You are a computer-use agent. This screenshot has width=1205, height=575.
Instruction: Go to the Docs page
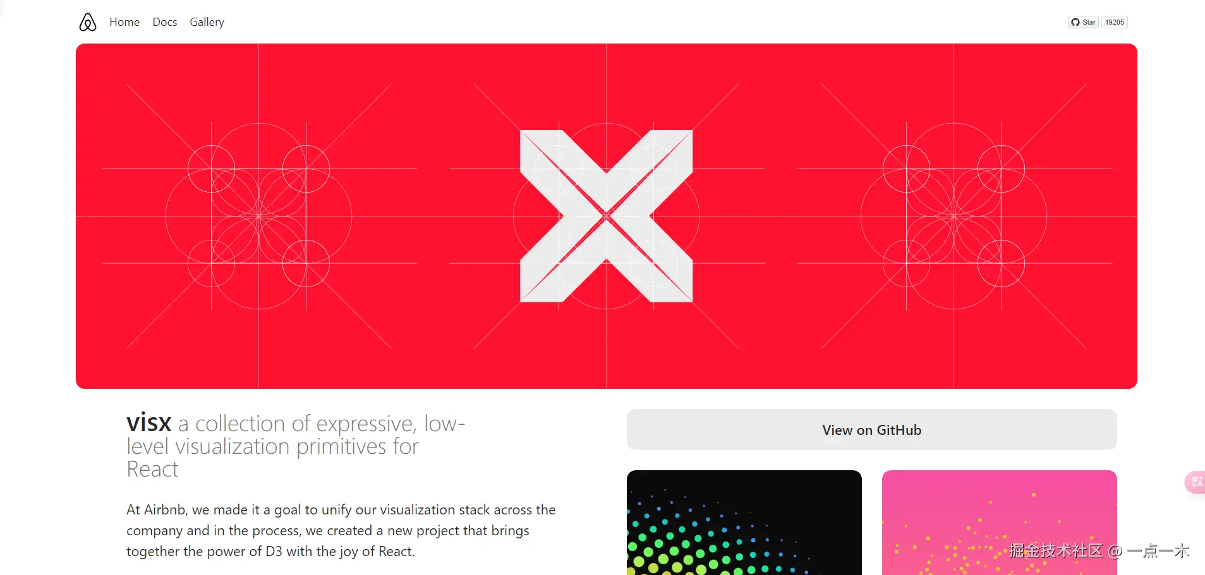tap(165, 22)
